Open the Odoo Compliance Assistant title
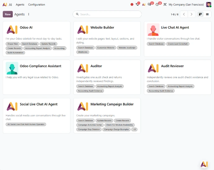214x170 pixels. point(41,66)
